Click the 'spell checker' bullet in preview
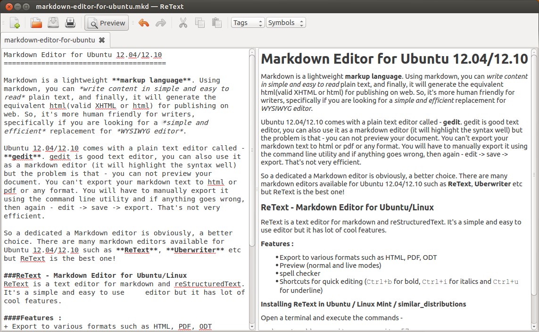539x332 pixels. [300, 273]
